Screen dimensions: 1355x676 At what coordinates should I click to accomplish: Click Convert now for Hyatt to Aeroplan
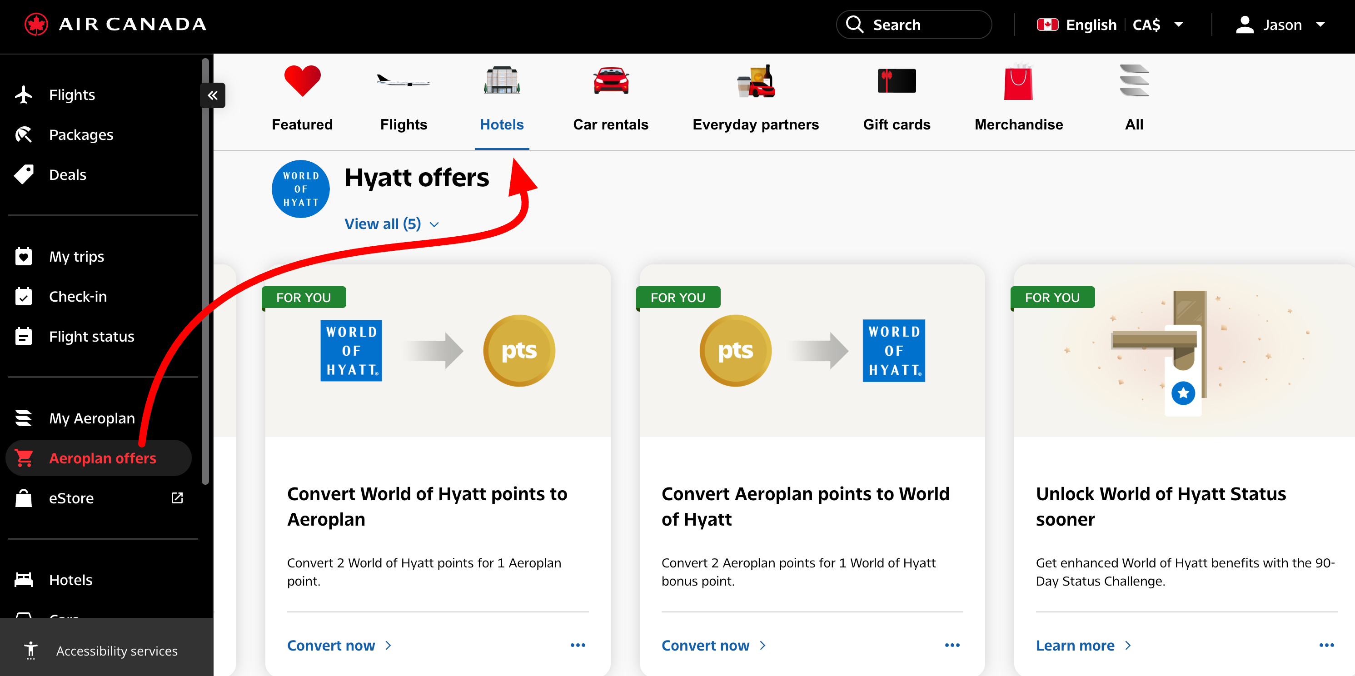point(339,646)
